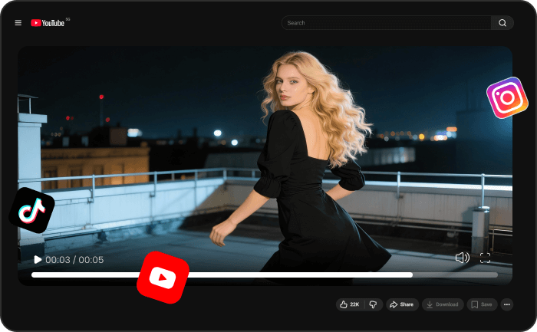Dislike the video with thumbs-down
537x332 pixels.
374,304
